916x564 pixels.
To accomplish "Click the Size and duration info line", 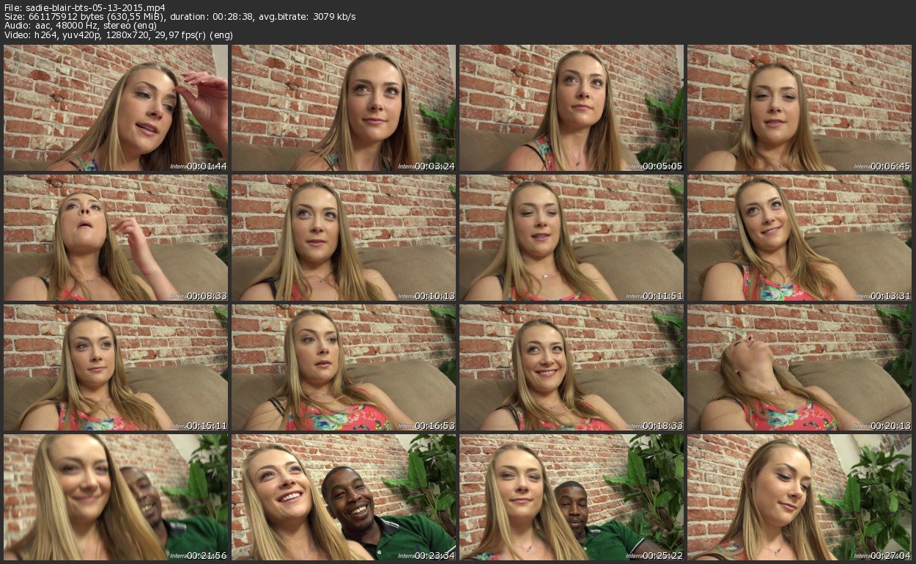I will tap(180, 17).
